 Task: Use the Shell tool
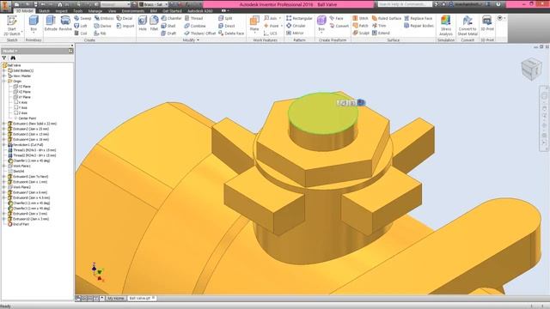168,26
